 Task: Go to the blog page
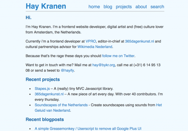tap(108, 7)
